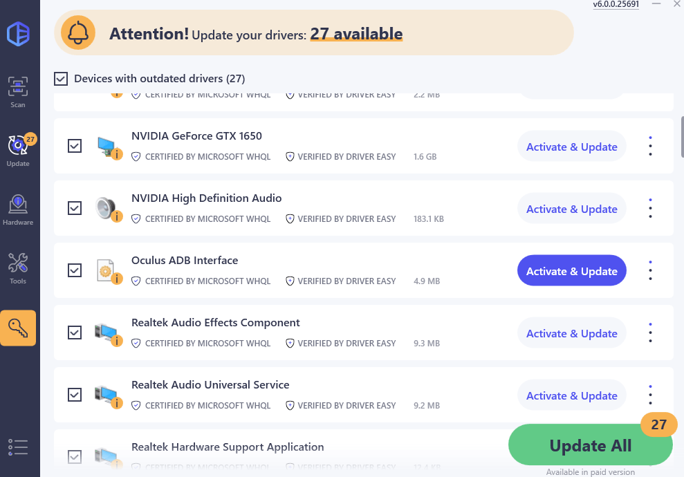The image size is (684, 477).
Task: Click the orange license key icon
Action: coord(18,328)
